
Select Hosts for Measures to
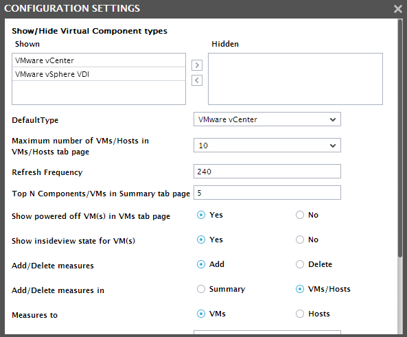(x=300, y=314)
